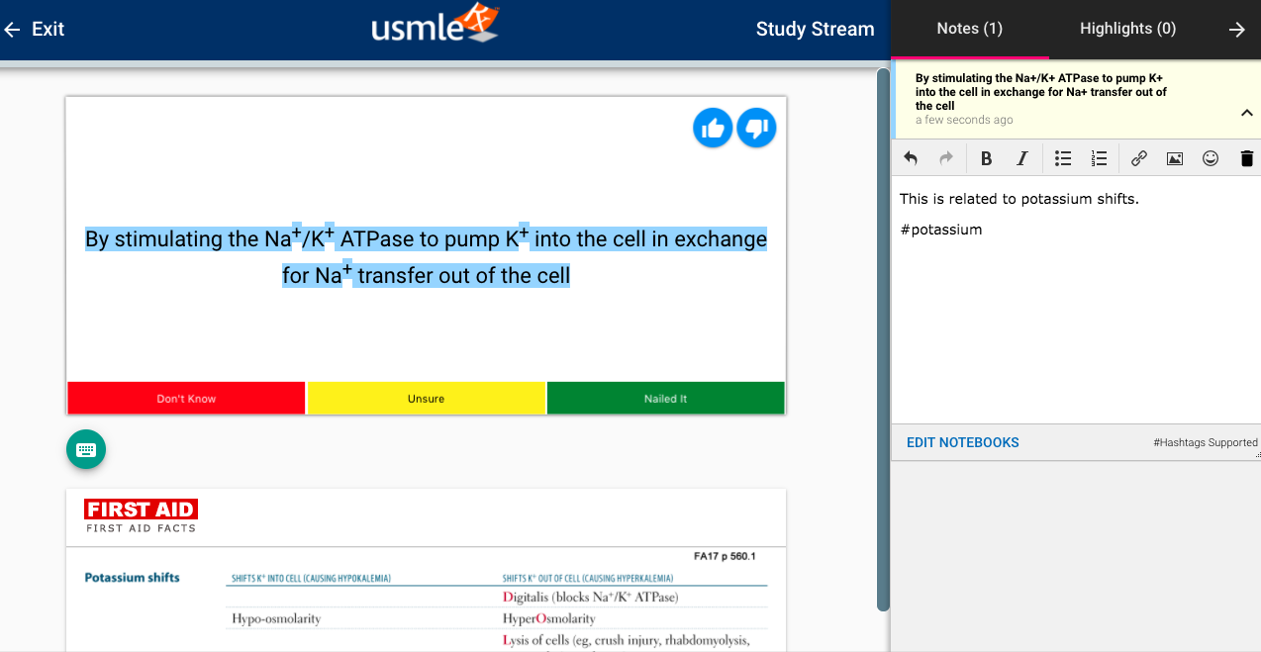Apply italic formatting to the note text
The height and width of the screenshot is (652, 1261).
pyautogui.click(x=1021, y=158)
